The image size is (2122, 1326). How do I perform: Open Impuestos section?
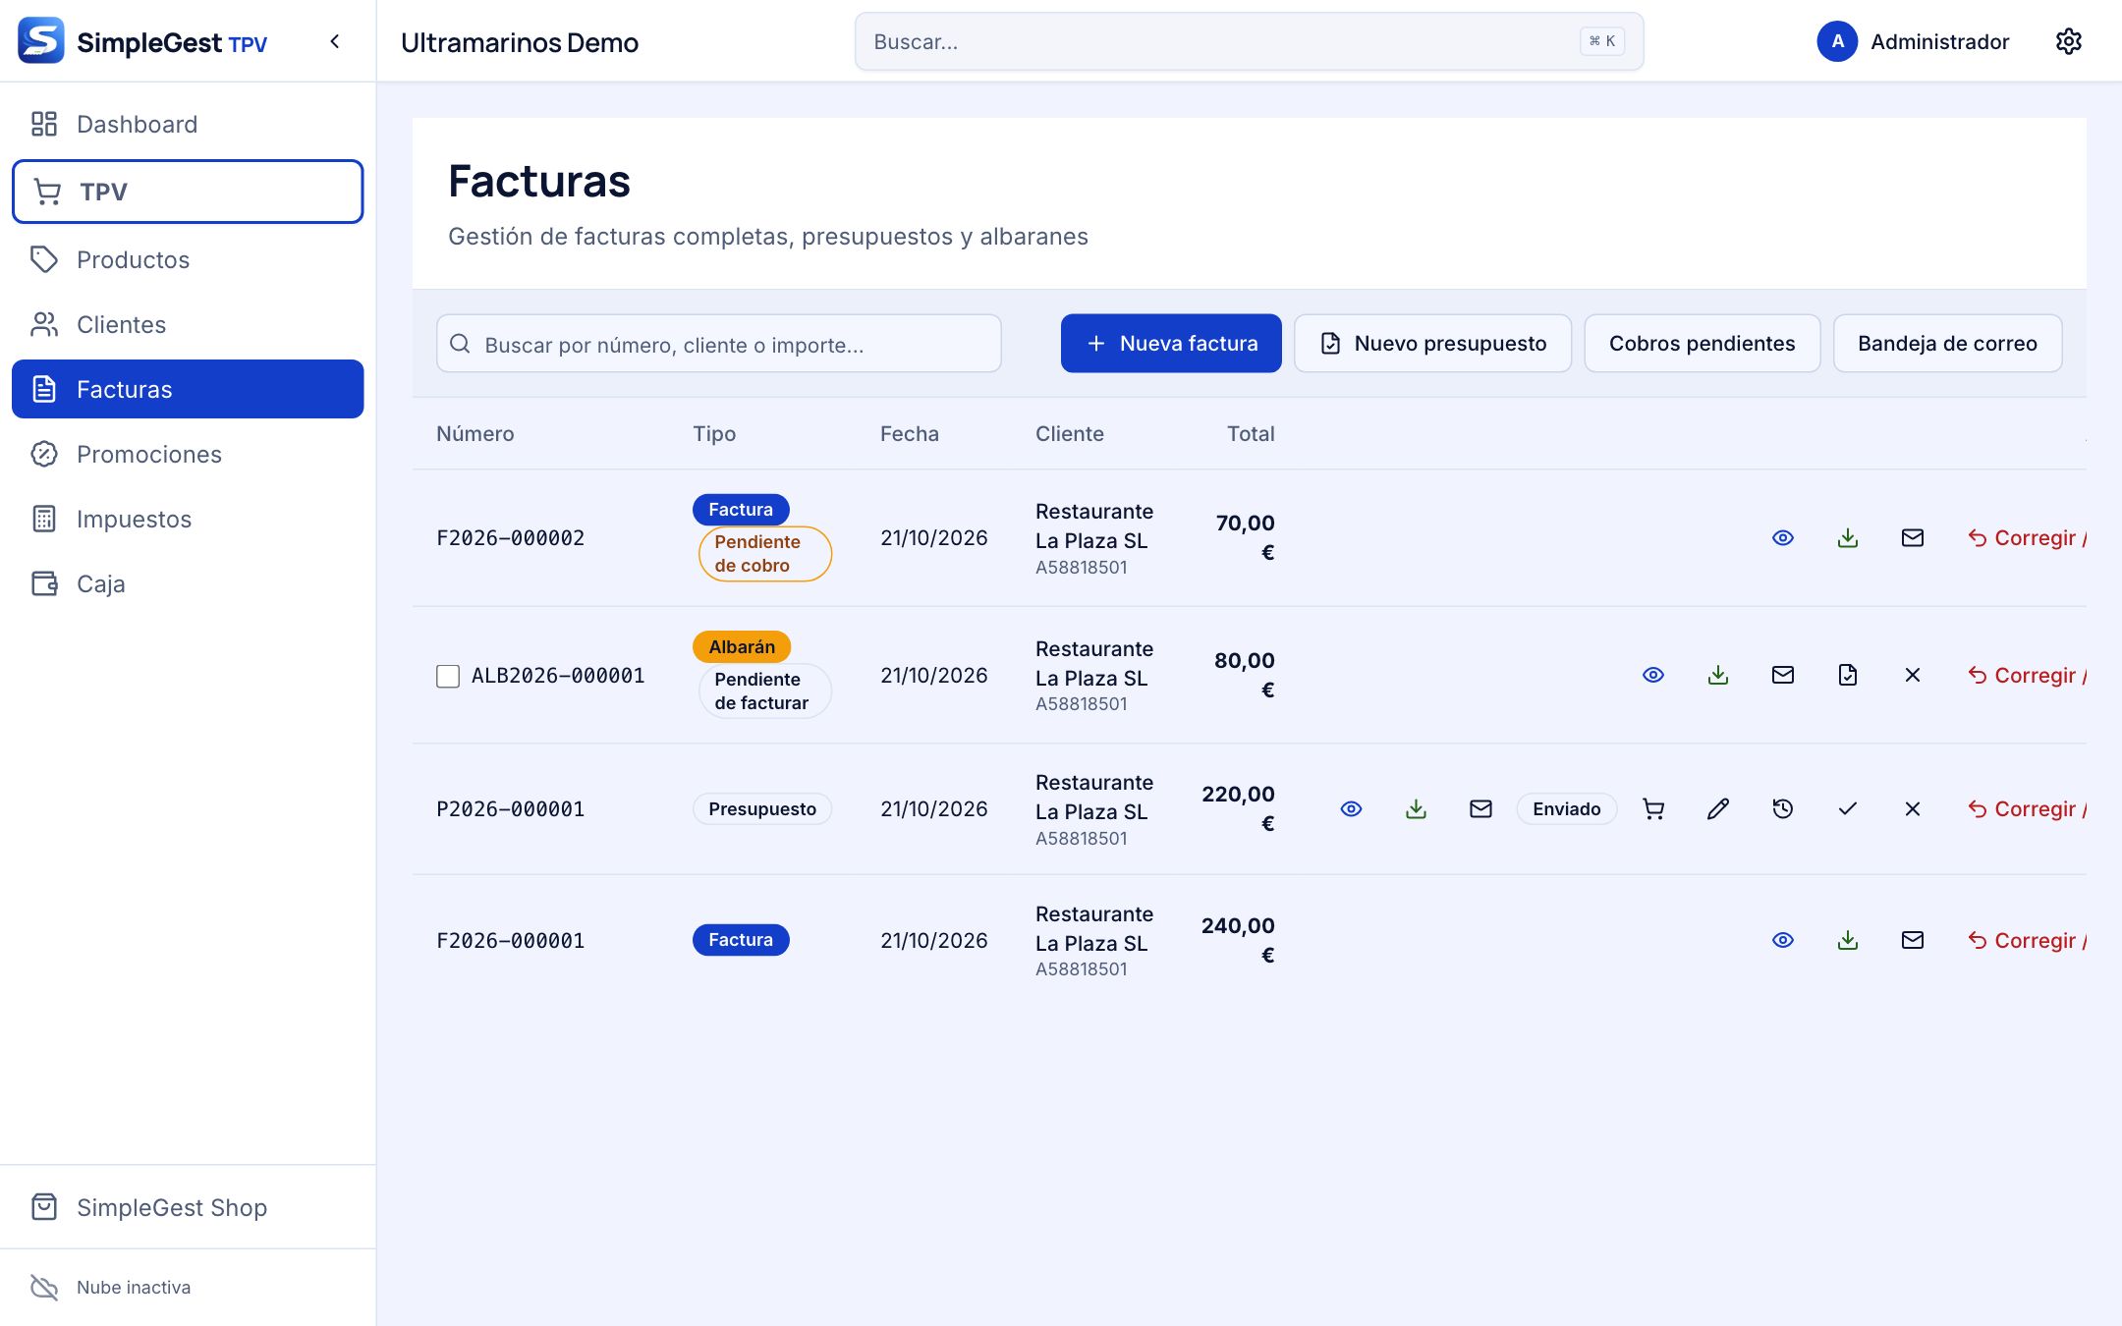point(188,519)
